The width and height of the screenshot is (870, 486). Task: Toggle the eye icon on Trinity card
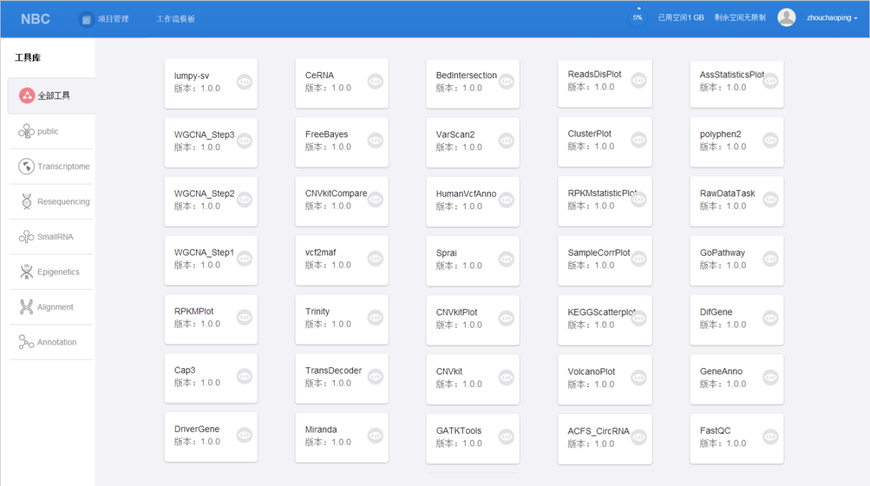[375, 317]
